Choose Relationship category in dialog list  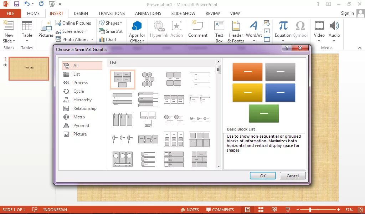pyautogui.click(x=82, y=108)
